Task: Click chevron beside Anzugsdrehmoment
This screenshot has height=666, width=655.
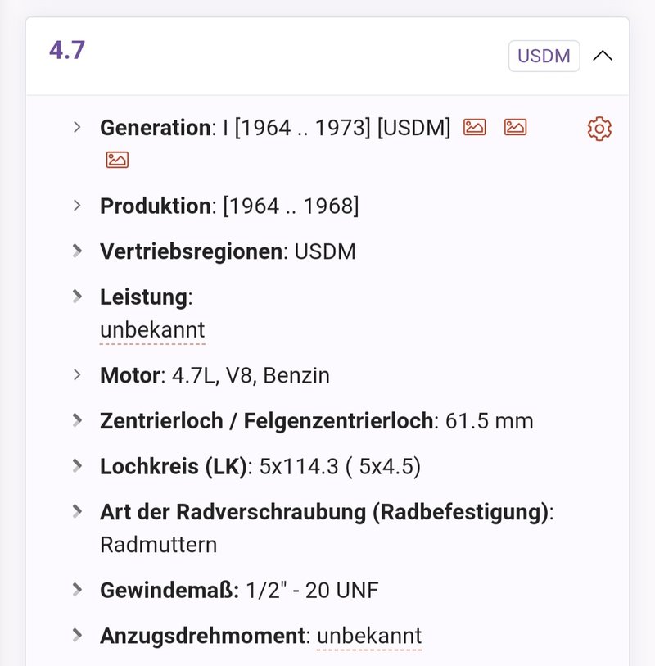Action: click(77, 635)
